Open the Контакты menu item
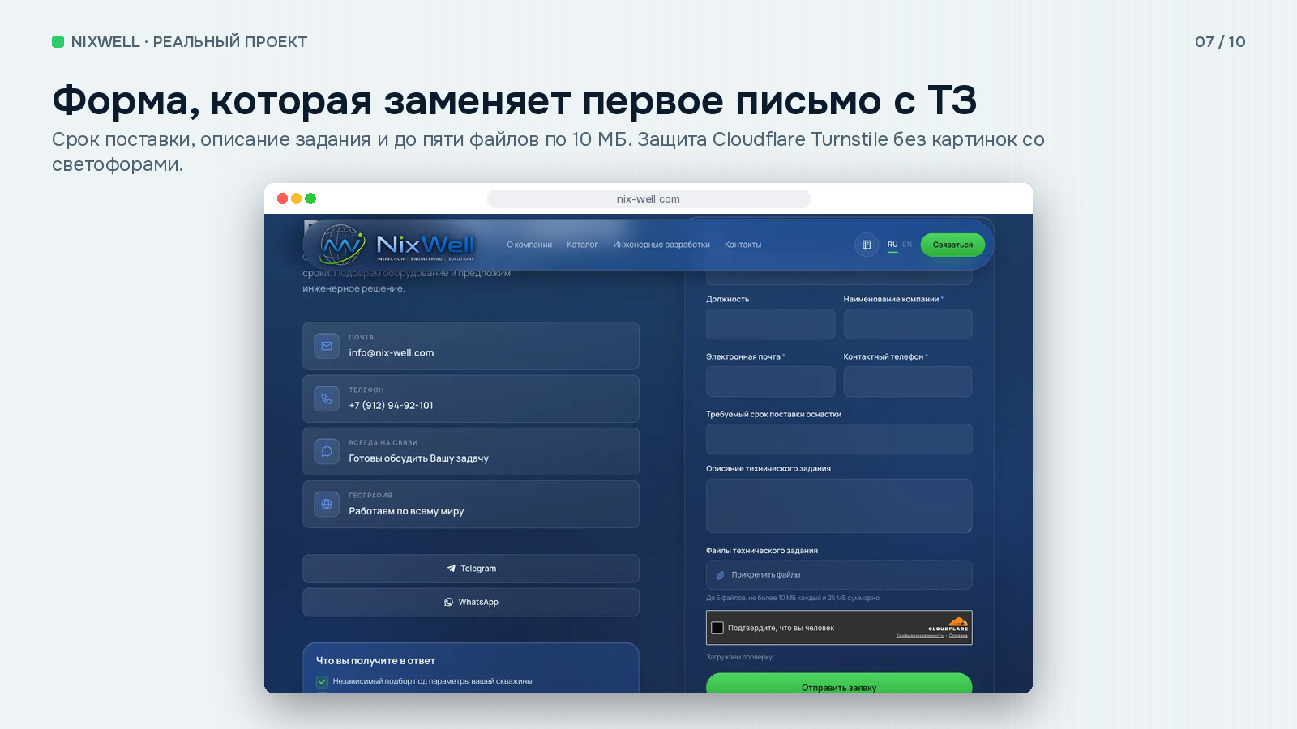 (x=743, y=245)
